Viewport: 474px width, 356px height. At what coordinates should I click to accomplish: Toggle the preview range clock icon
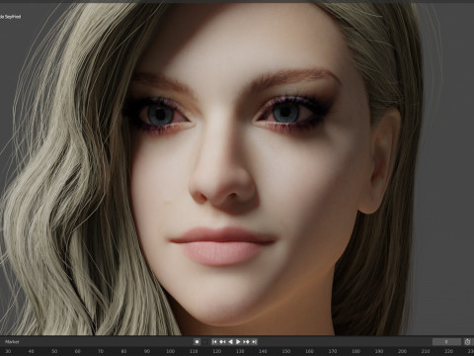click(468, 342)
